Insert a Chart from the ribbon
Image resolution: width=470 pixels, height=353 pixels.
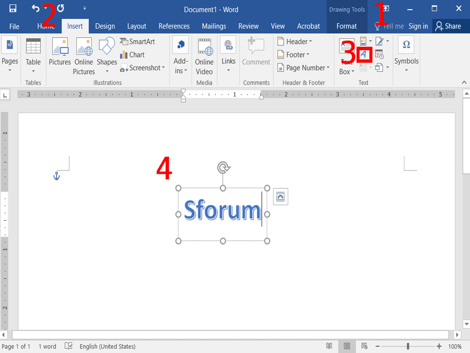[132, 55]
